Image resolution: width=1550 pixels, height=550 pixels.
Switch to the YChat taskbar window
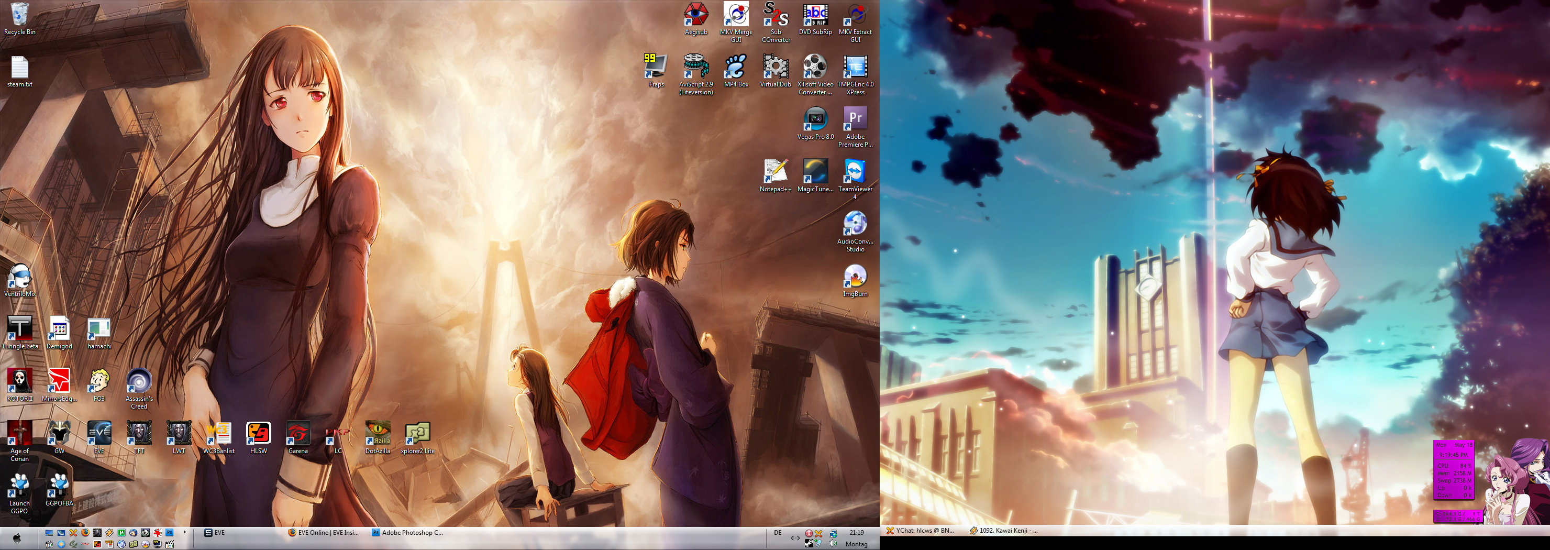tap(920, 531)
